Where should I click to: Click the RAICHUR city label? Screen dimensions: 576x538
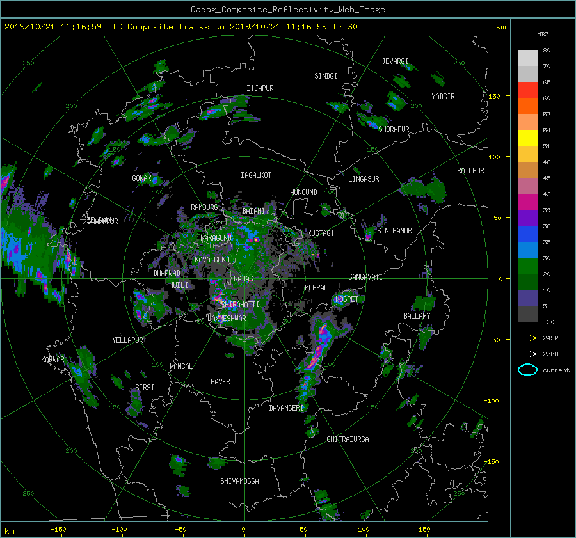point(470,171)
